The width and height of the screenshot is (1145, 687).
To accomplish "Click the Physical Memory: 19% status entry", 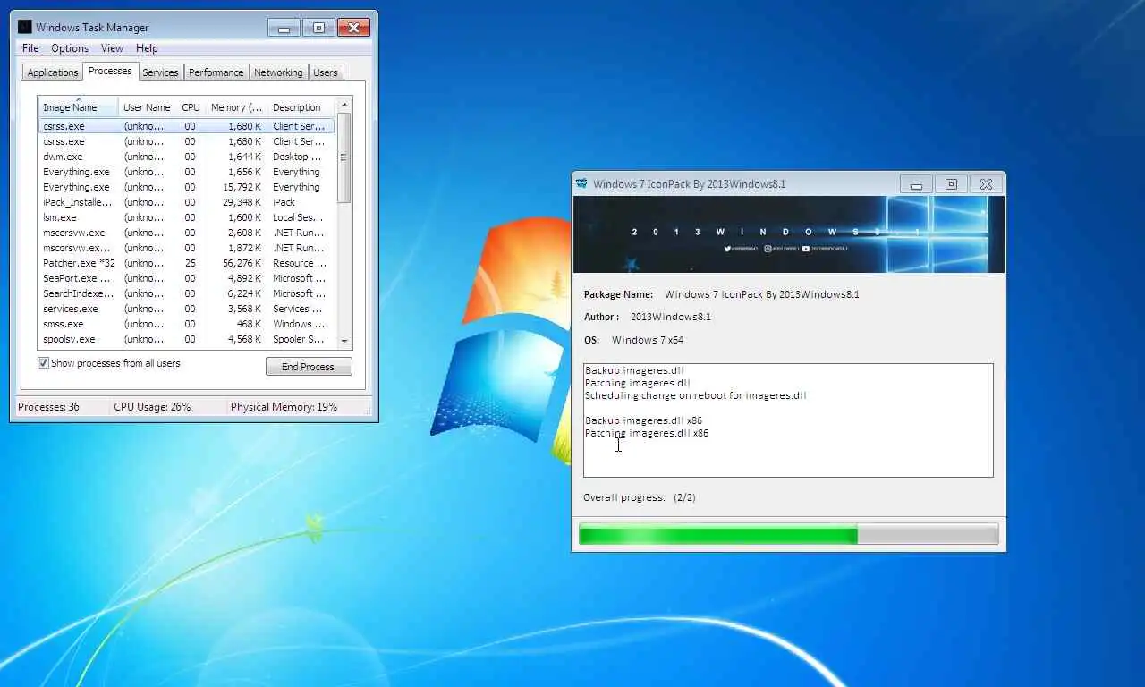I will [284, 407].
